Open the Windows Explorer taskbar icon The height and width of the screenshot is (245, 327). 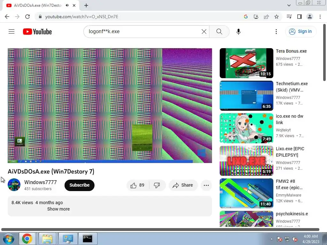point(47,239)
